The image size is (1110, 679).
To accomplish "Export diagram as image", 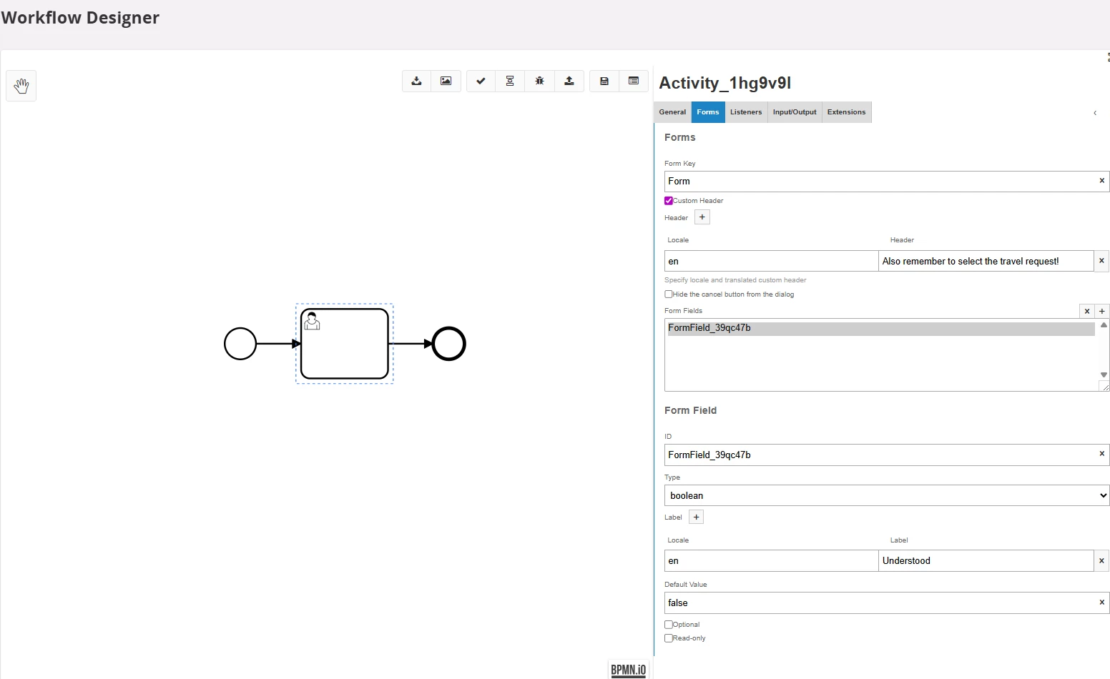I will click(446, 81).
